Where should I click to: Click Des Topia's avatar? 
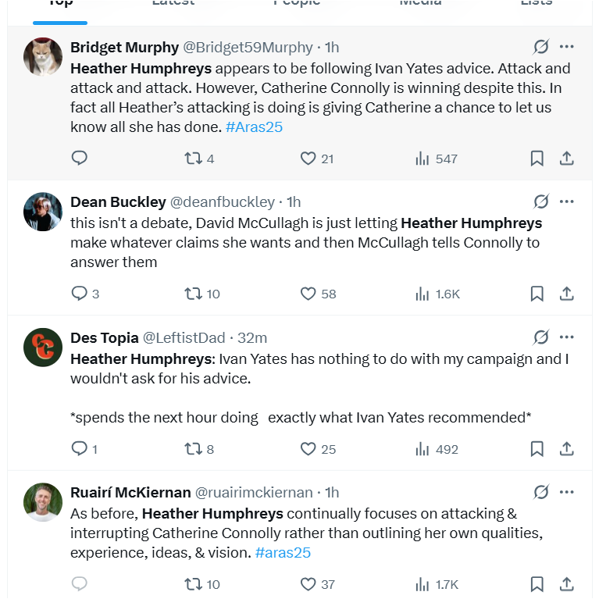pos(43,348)
